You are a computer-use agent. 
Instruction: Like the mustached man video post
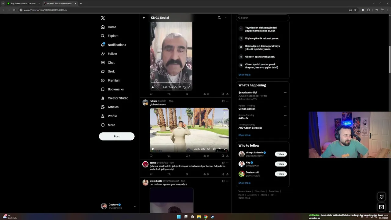(x=187, y=94)
